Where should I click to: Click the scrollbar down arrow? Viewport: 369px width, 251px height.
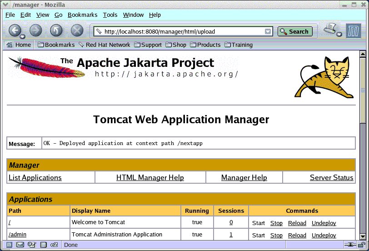363,236
